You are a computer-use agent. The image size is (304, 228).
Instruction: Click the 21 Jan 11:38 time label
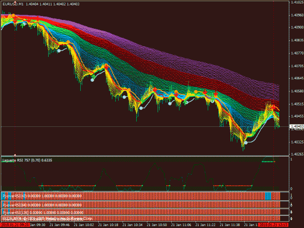tap(230, 225)
